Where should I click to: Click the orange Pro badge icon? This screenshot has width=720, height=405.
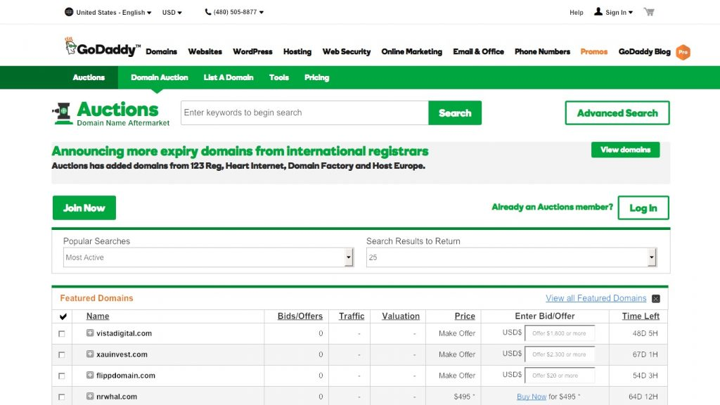pyautogui.click(x=683, y=52)
